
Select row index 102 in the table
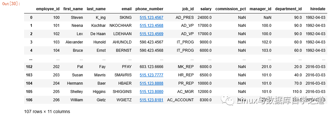[29, 67]
